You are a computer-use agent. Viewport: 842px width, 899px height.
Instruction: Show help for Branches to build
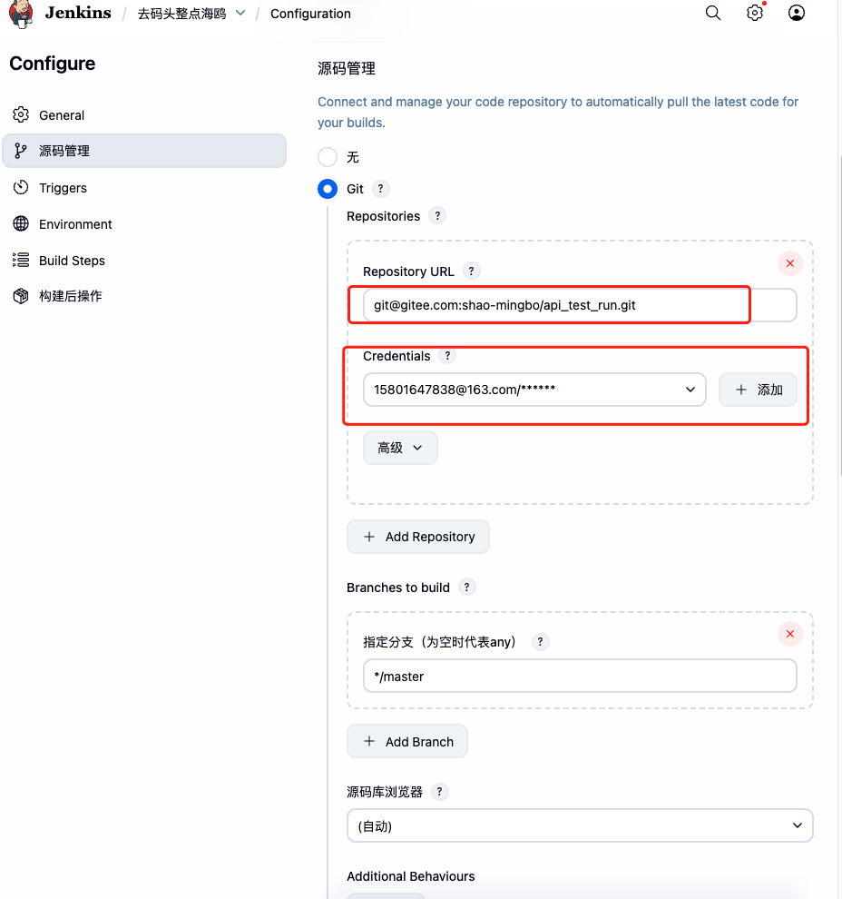(x=466, y=587)
